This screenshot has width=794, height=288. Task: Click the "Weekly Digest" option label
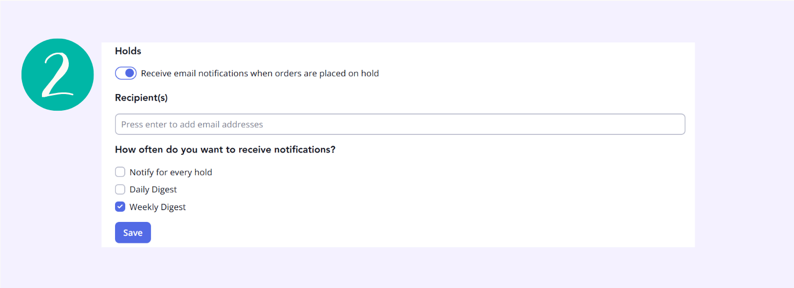(158, 207)
